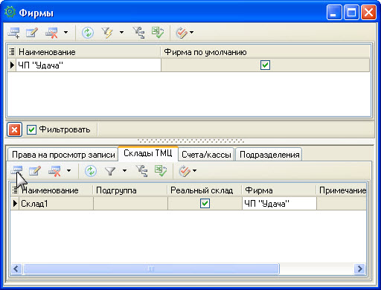
Task: Refresh the firms list in top toolbar
Action: click(88, 33)
